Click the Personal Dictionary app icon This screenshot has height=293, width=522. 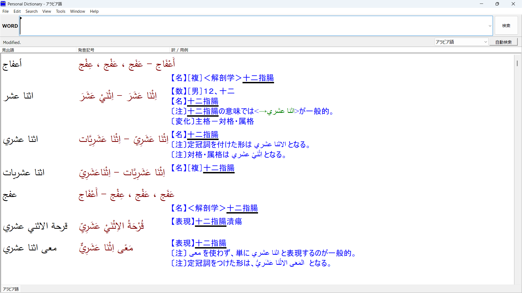(3, 4)
